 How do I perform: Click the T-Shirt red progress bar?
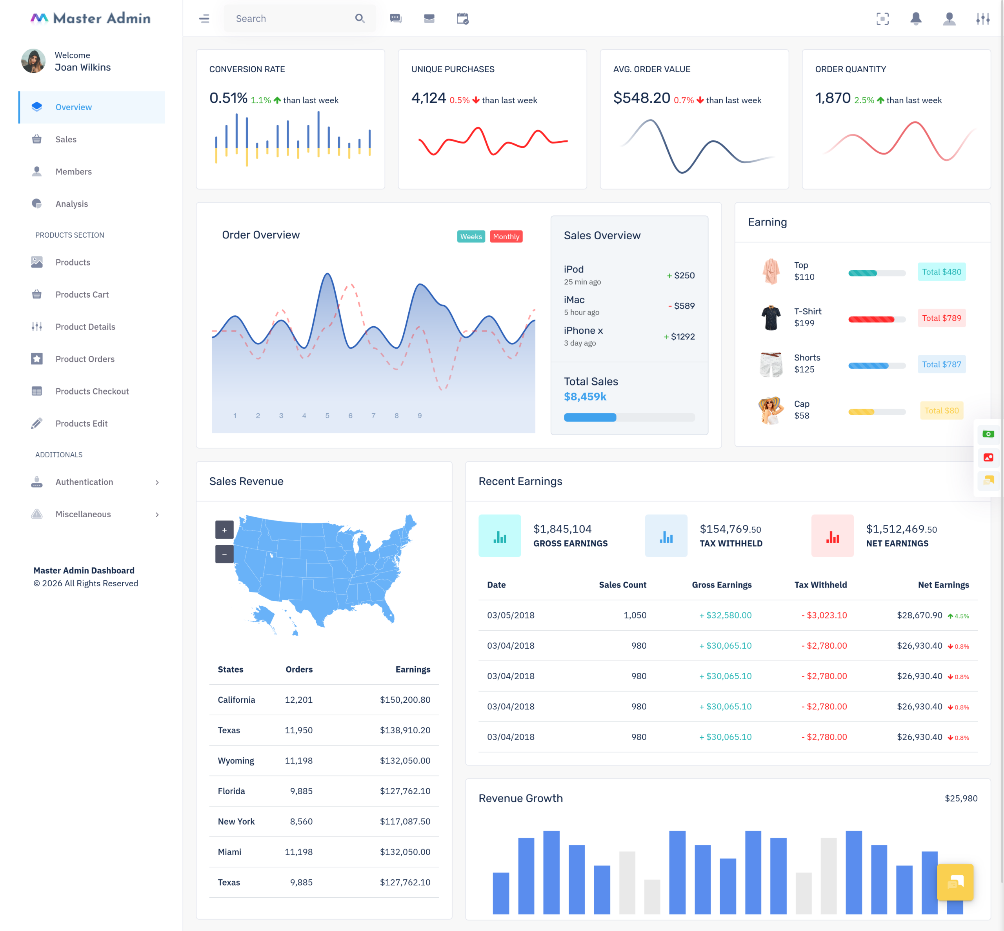click(877, 319)
